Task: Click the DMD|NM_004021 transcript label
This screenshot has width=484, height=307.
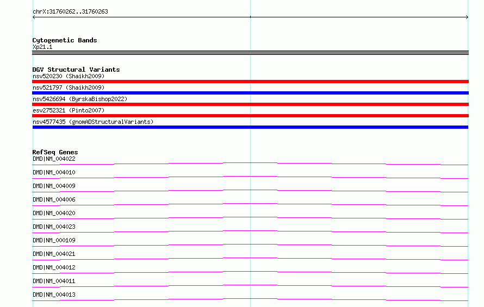Action: click(x=54, y=254)
